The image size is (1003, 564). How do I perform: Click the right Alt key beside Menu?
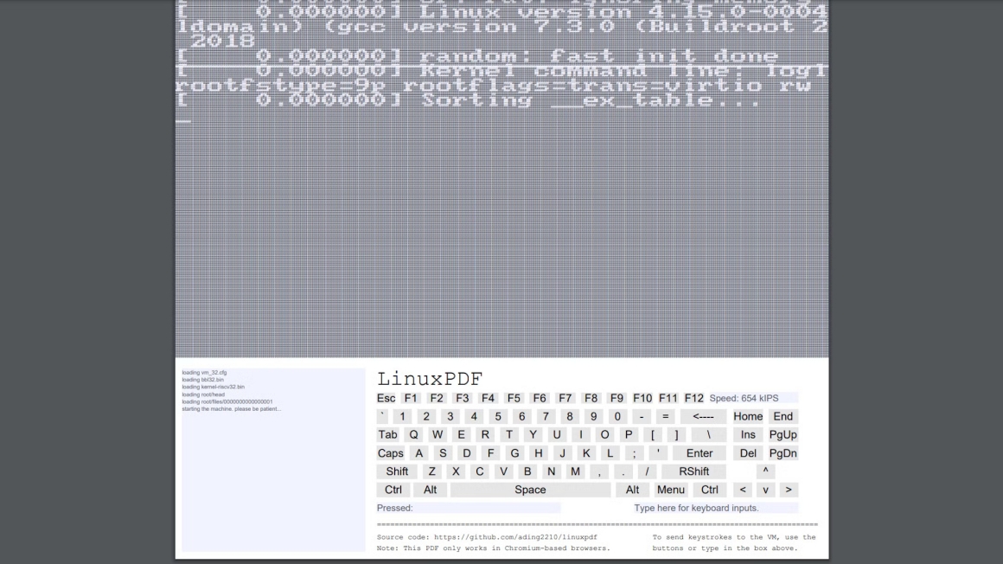click(632, 490)
